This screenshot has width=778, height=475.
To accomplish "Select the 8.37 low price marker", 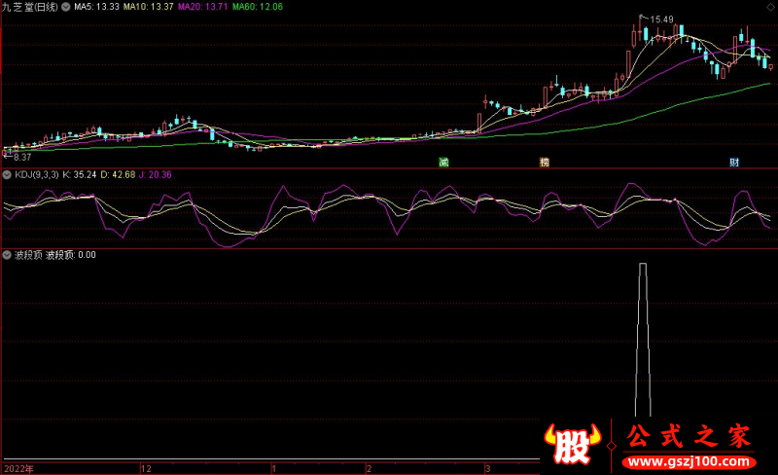I will point(21,157).
